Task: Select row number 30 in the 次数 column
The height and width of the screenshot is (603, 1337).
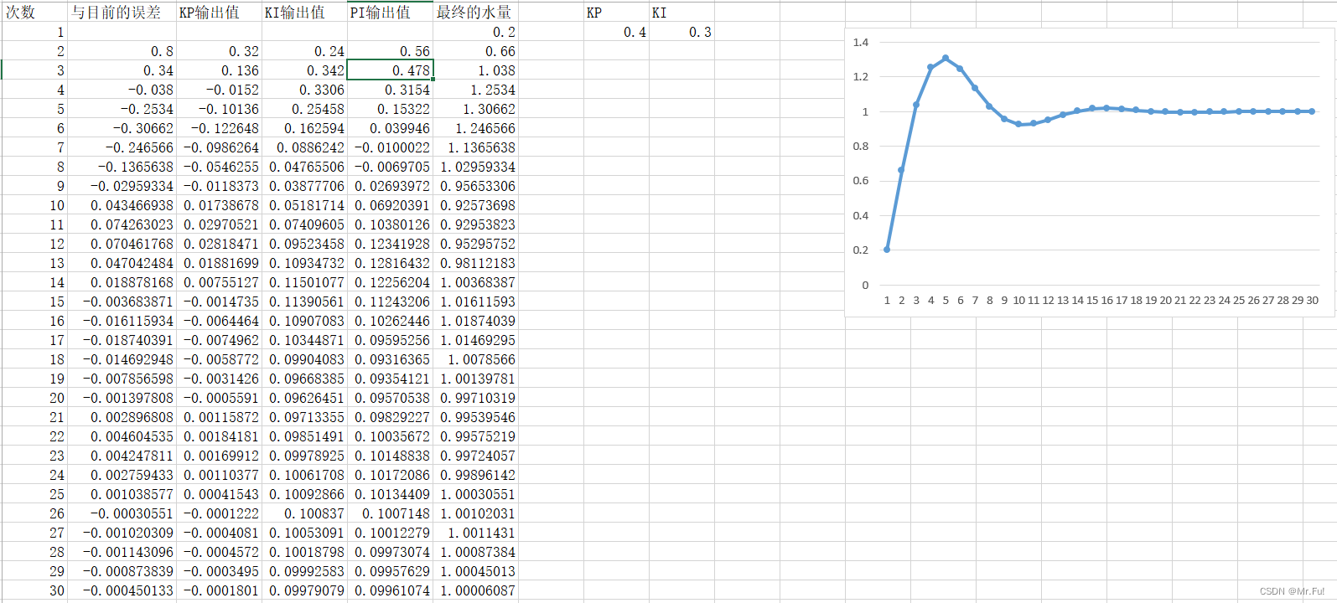Action: point(34,590)
